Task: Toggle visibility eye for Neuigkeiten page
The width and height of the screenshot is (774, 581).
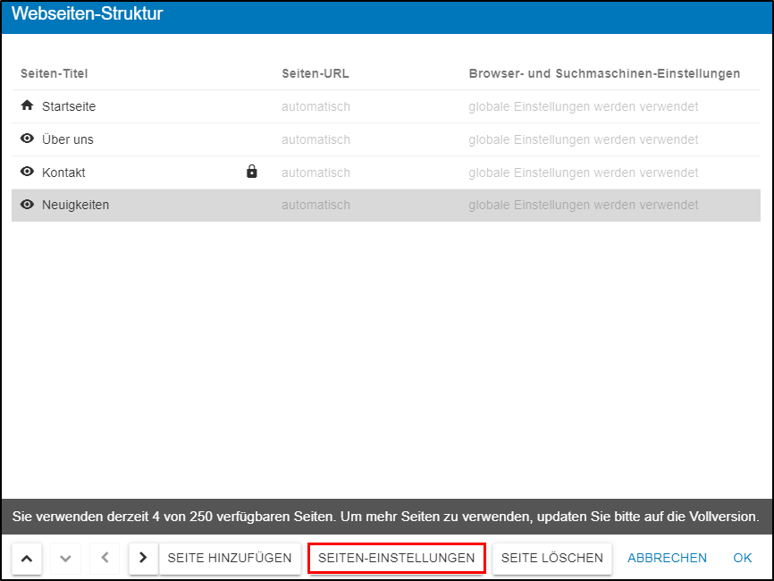Action: 27,205
